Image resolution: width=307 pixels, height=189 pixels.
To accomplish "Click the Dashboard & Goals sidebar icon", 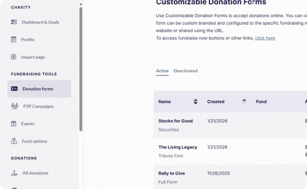I will (x=14, y=22).
